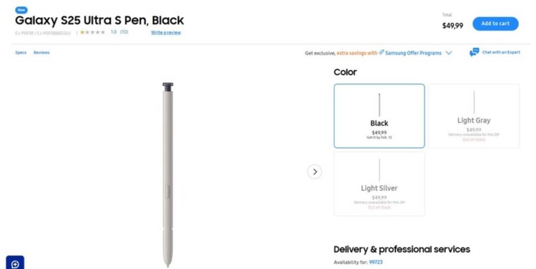536x269 pixels.
Task: Click the Write a review link
Action: pyautogui.click(x=166, y=32)
